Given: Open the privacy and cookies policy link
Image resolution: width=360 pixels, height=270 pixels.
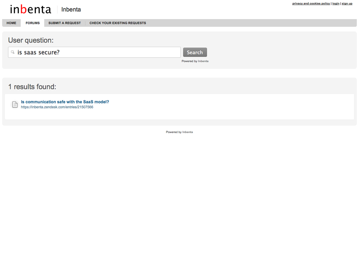Looking at the screenshot, I should click(311, 4).
